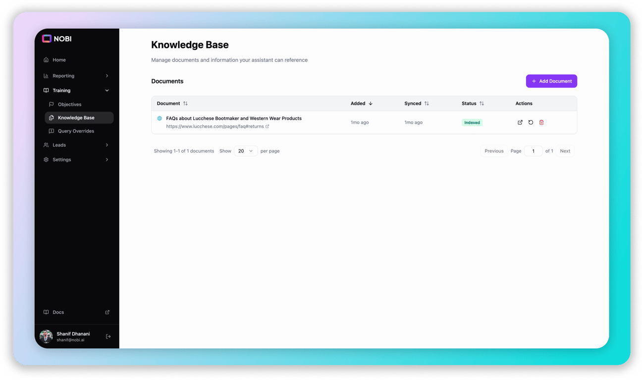Go to Home in the sidebar
The height and width of the screenshot is (380, 644).
click(77, 60)
